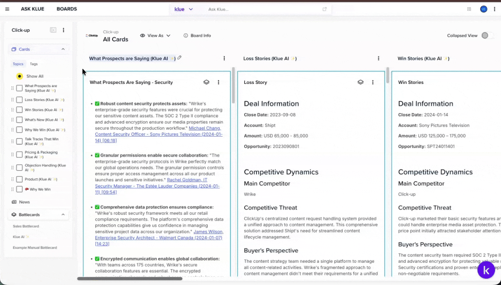The height and width of the screenshot is (285, 501).
Task: Click the horizontal scrollbar thumb
Action: tap(130, 279)
